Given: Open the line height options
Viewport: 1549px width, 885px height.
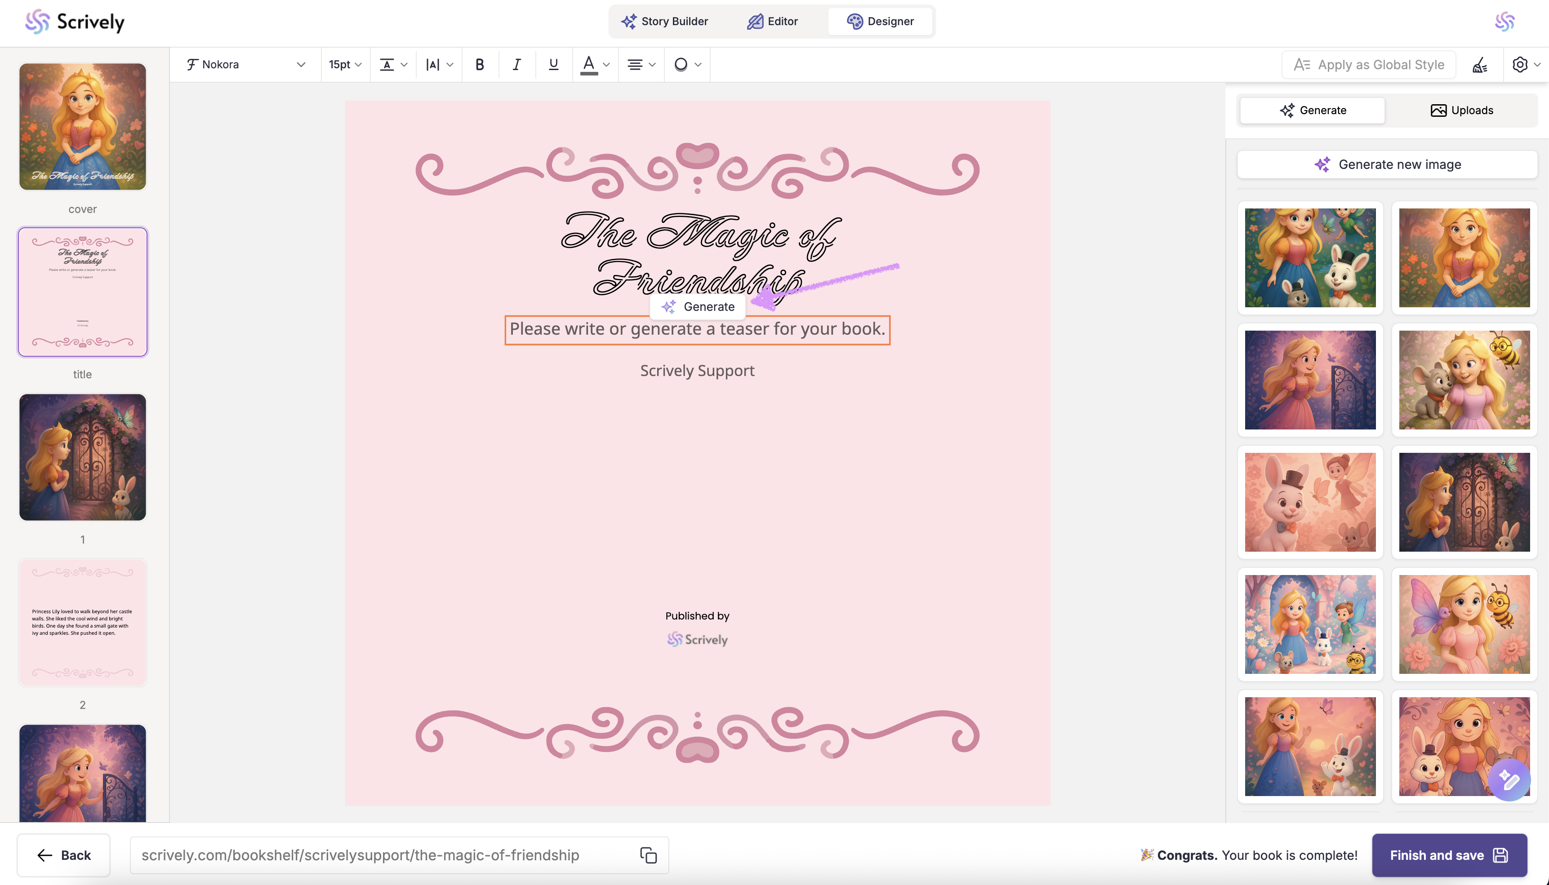Looking at the screenshot, I should [393, 64].
